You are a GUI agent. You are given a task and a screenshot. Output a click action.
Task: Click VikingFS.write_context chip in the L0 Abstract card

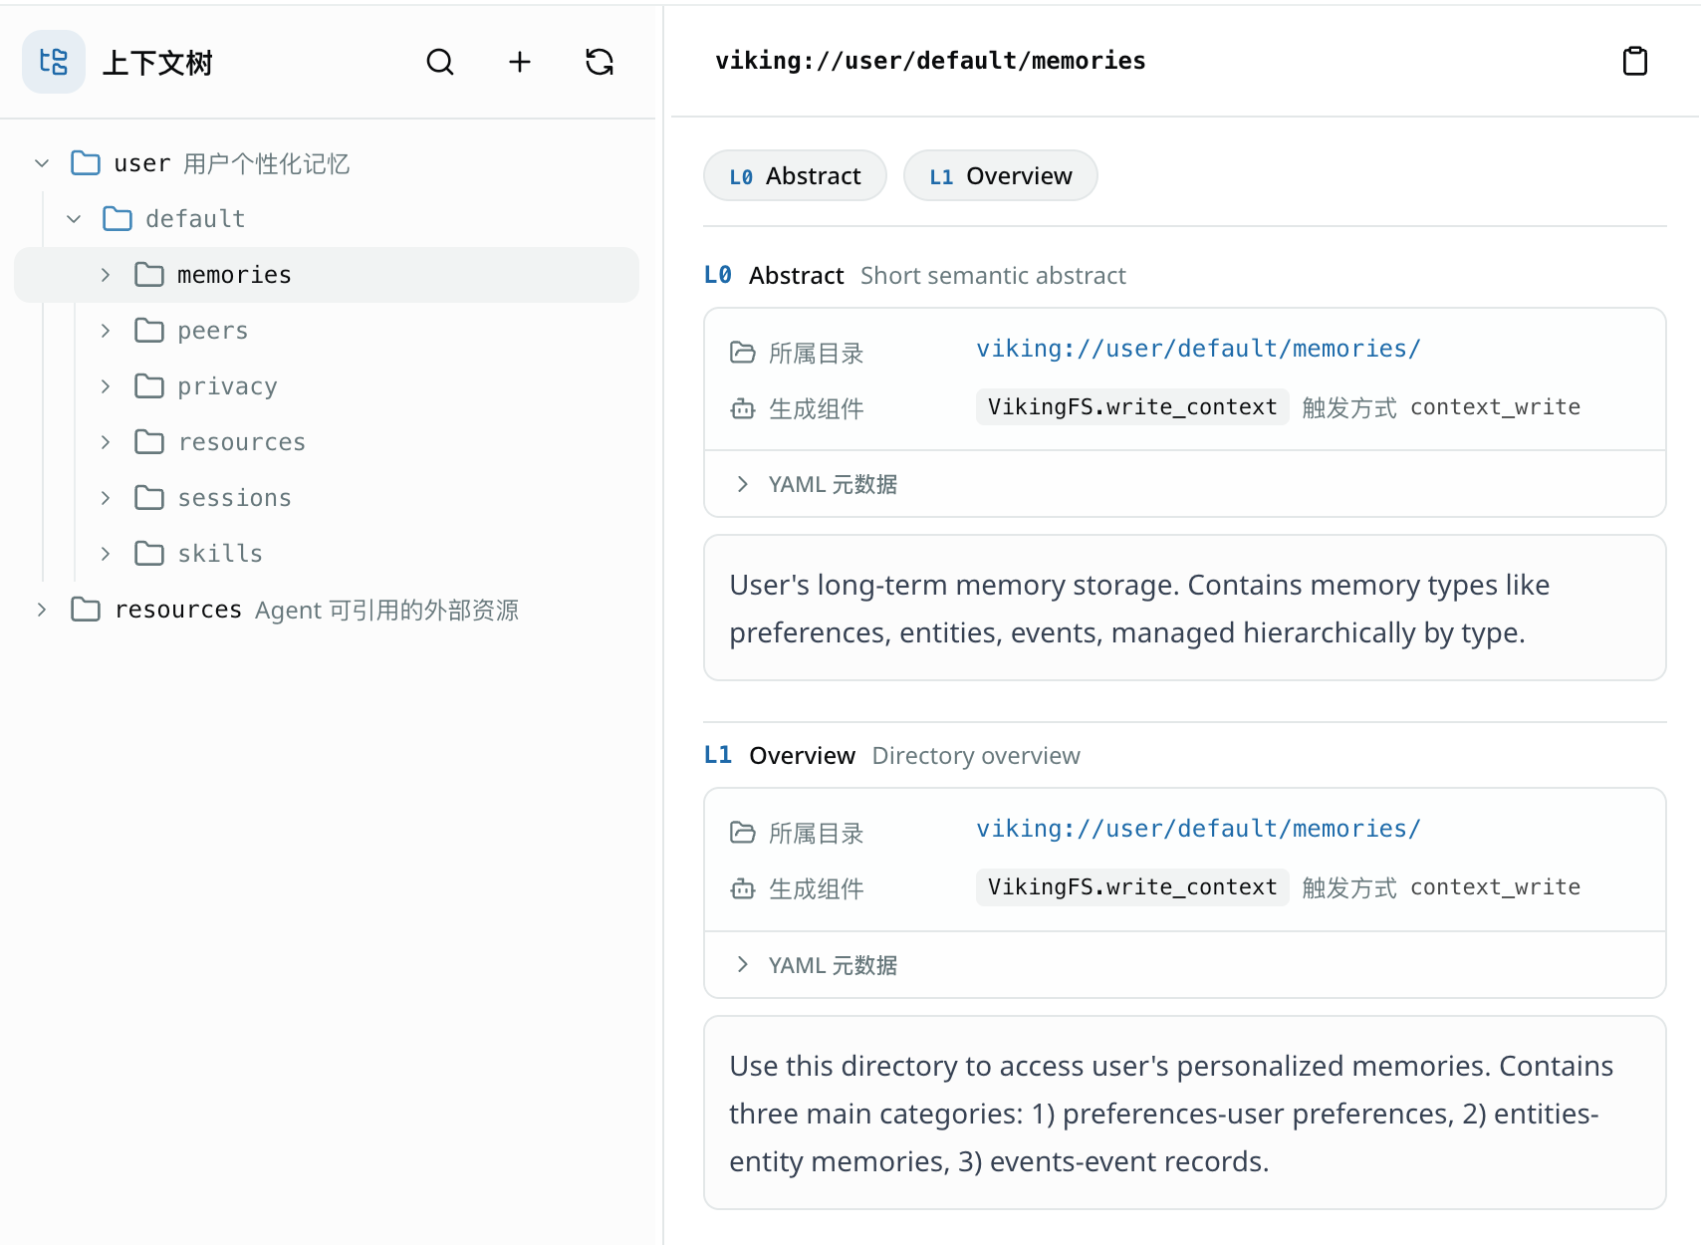tap(1132, 407)
